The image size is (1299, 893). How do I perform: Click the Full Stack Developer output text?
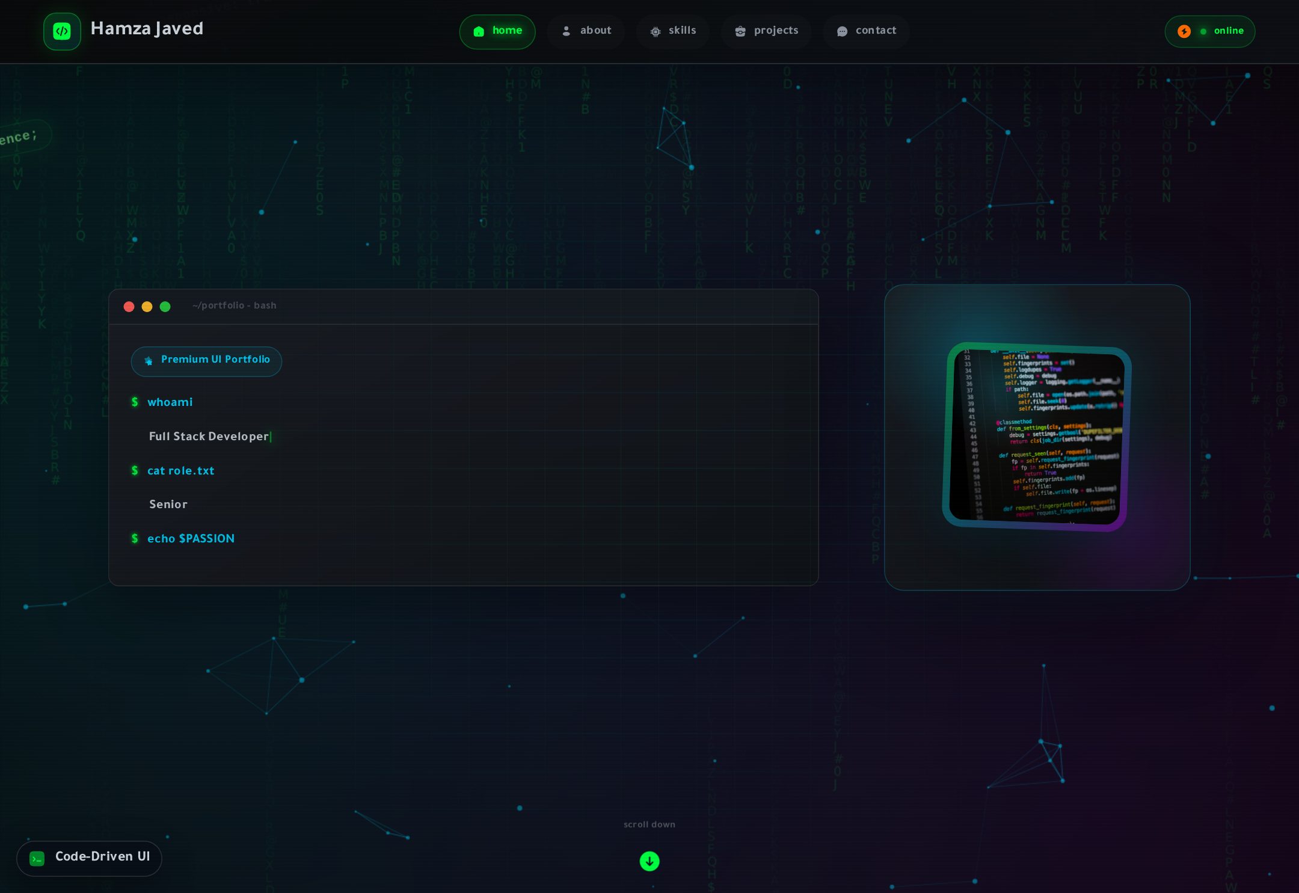tap(209, 437)
